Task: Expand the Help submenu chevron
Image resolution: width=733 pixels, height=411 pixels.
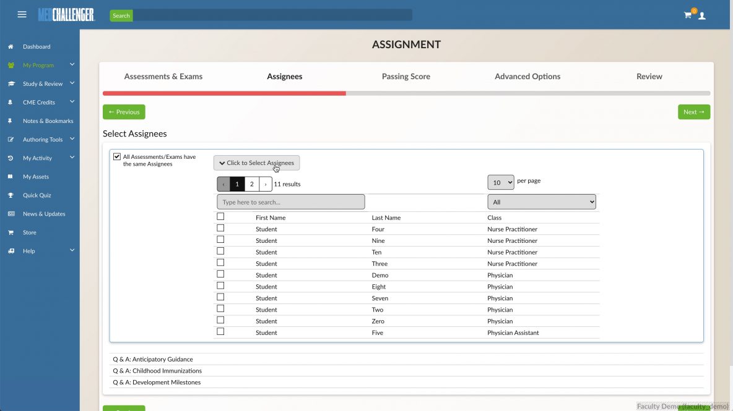Action: pos(72,250)
